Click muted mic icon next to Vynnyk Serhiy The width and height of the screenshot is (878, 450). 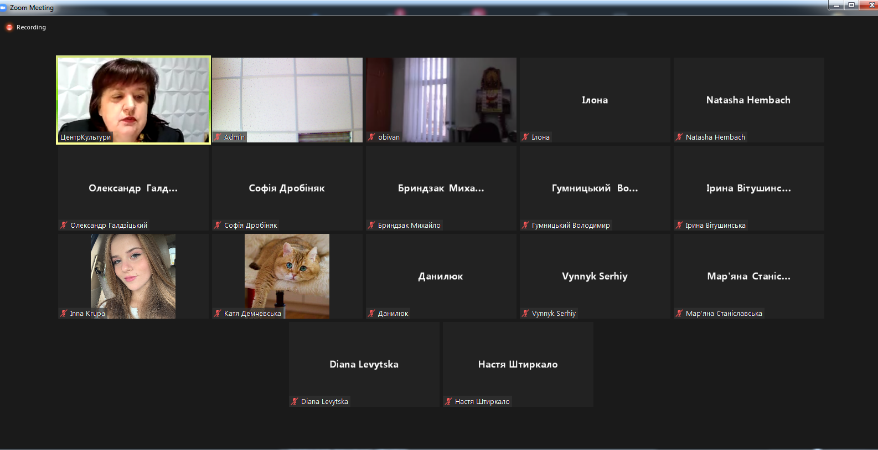click(x=526, y=313)
